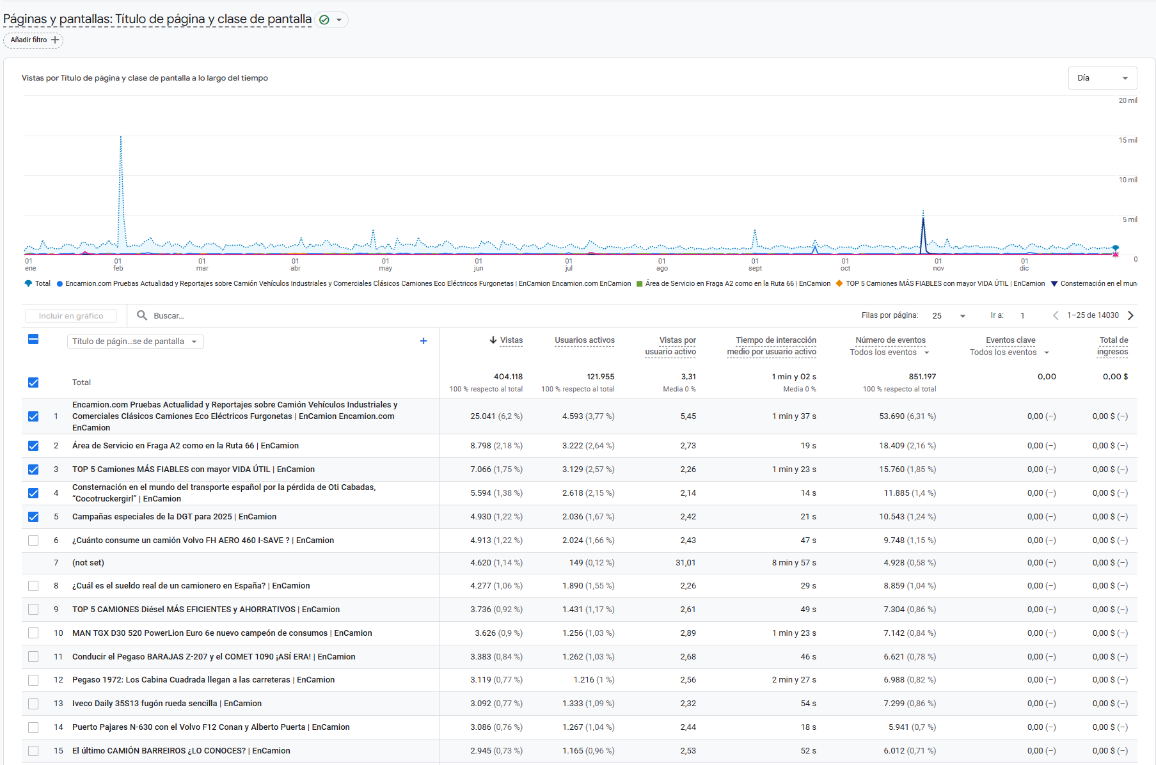Click the Incluir en gráfico button
The height and width of the screenshot is (765, 1156).
click(71, 315)
